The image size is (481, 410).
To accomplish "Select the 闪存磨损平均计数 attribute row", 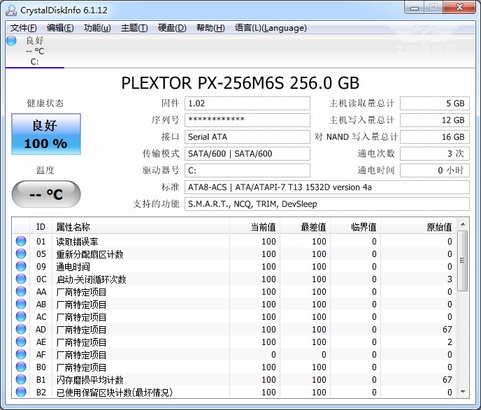I will pyautogui.click(x=234, y=379).
